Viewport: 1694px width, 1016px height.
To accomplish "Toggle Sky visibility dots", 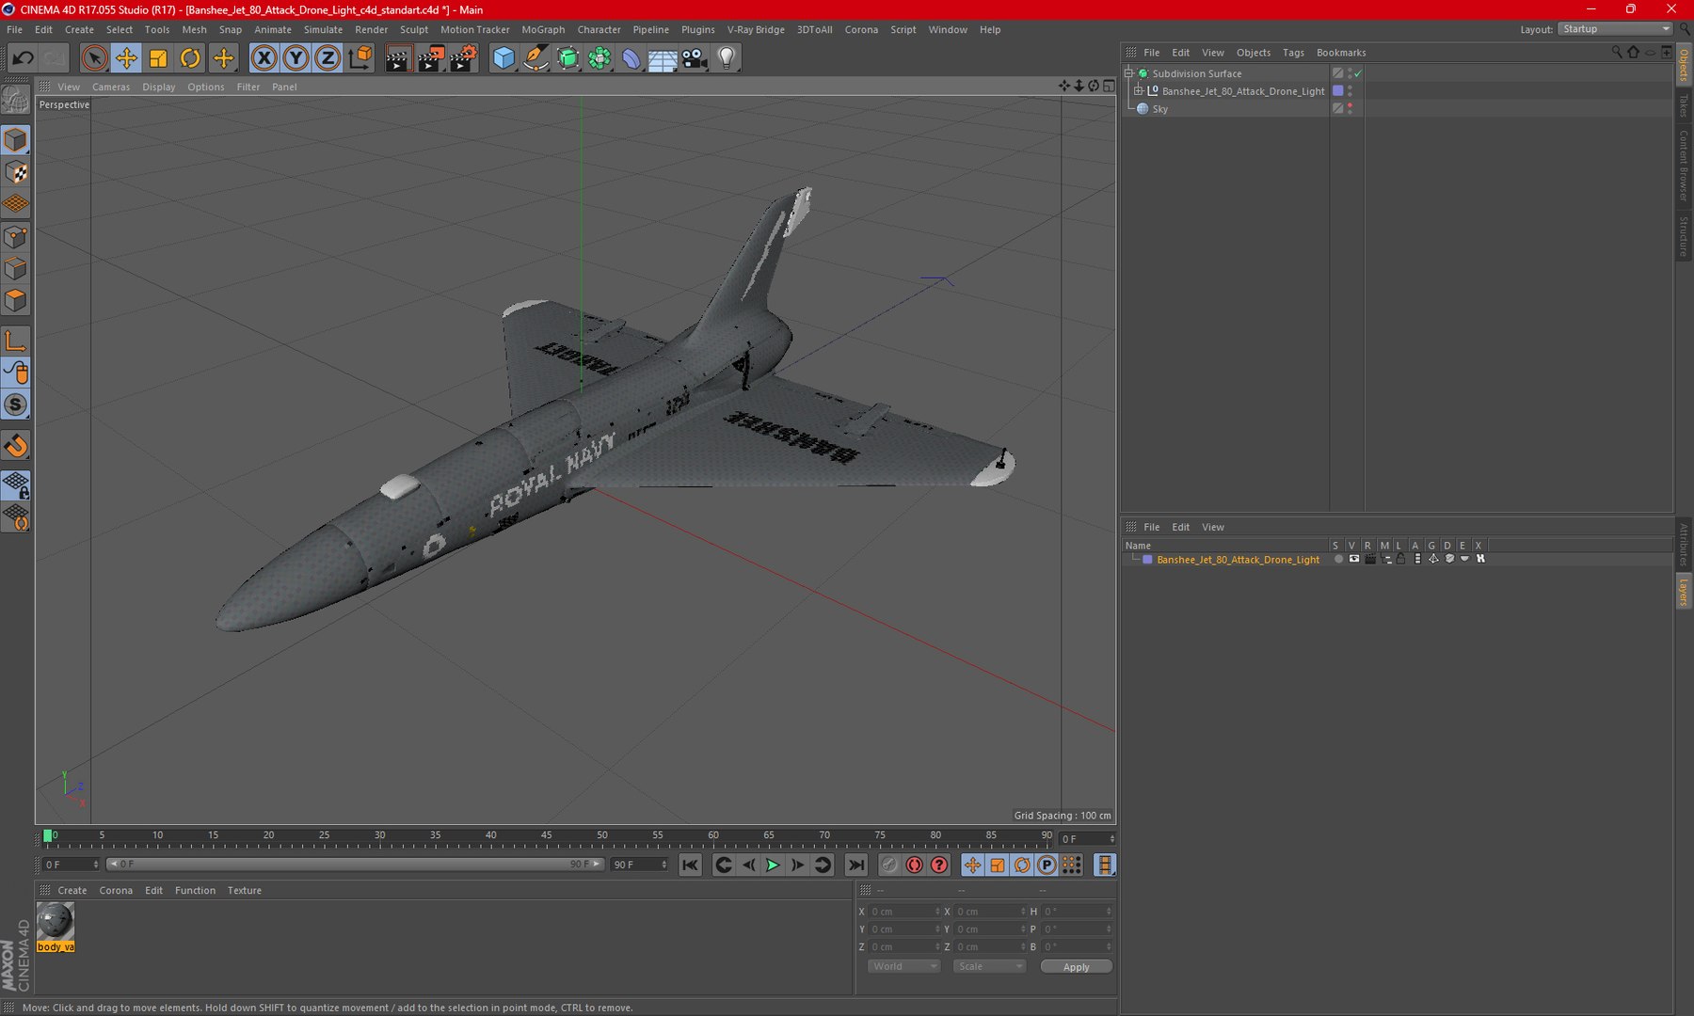I will tap(1350, 109).
